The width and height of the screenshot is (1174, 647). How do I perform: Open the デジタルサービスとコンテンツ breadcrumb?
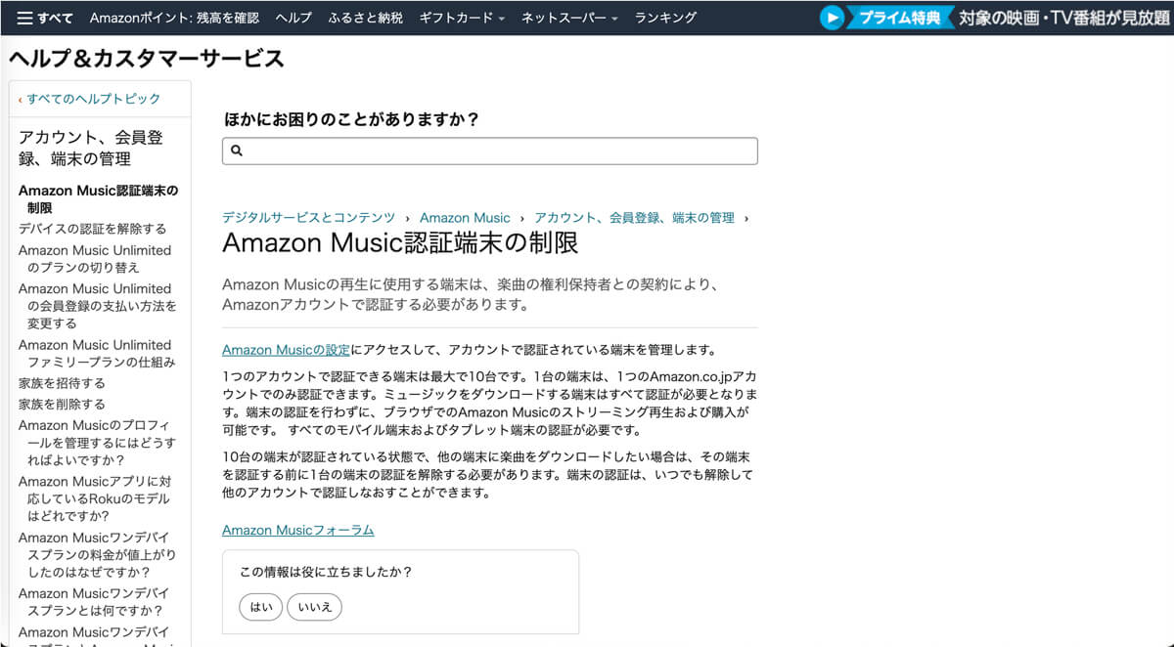(308, 218)
